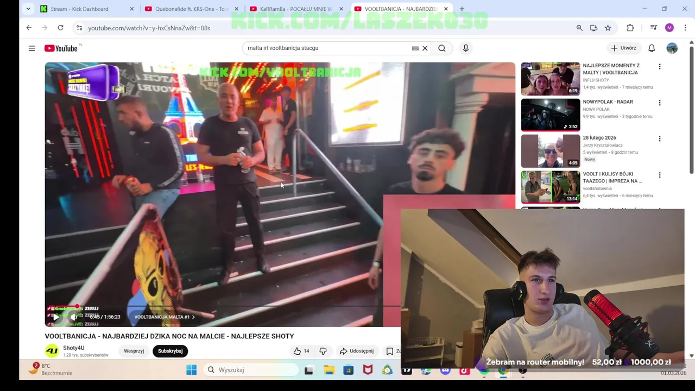Open the browser extensions puzzle icon
This screenshot has height=391, width=695.
click(x=630, y=28)
